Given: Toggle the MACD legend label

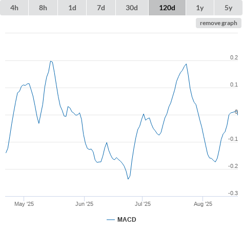Looking at the screenshot, I should (127, 220).
